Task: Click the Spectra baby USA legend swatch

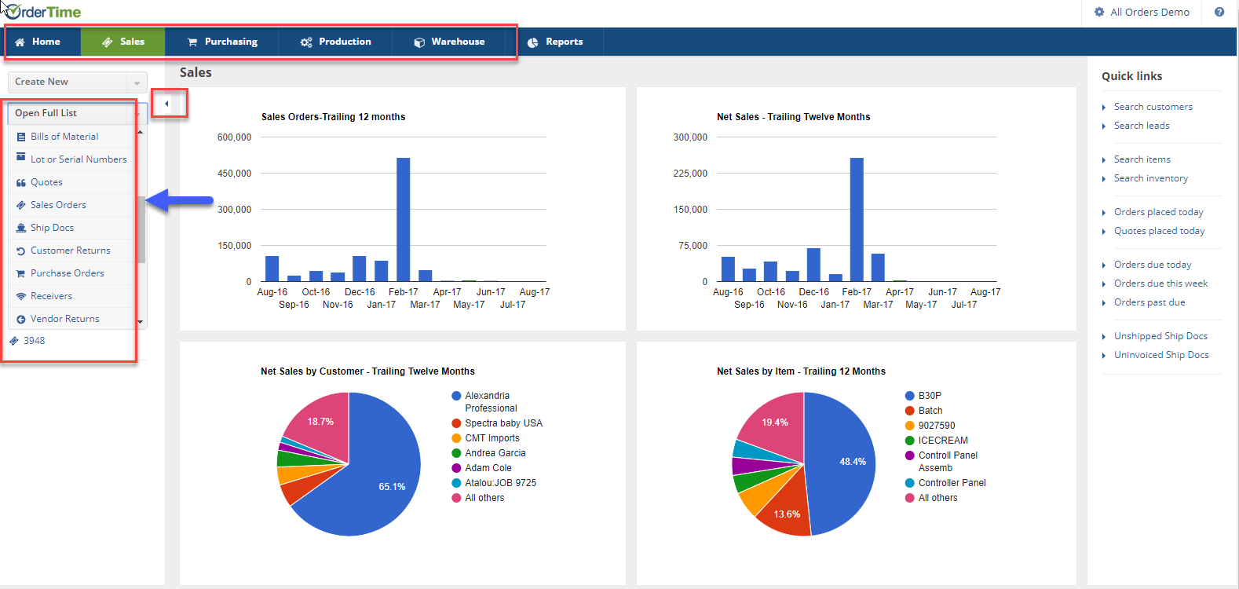Action: coord(456,423)
